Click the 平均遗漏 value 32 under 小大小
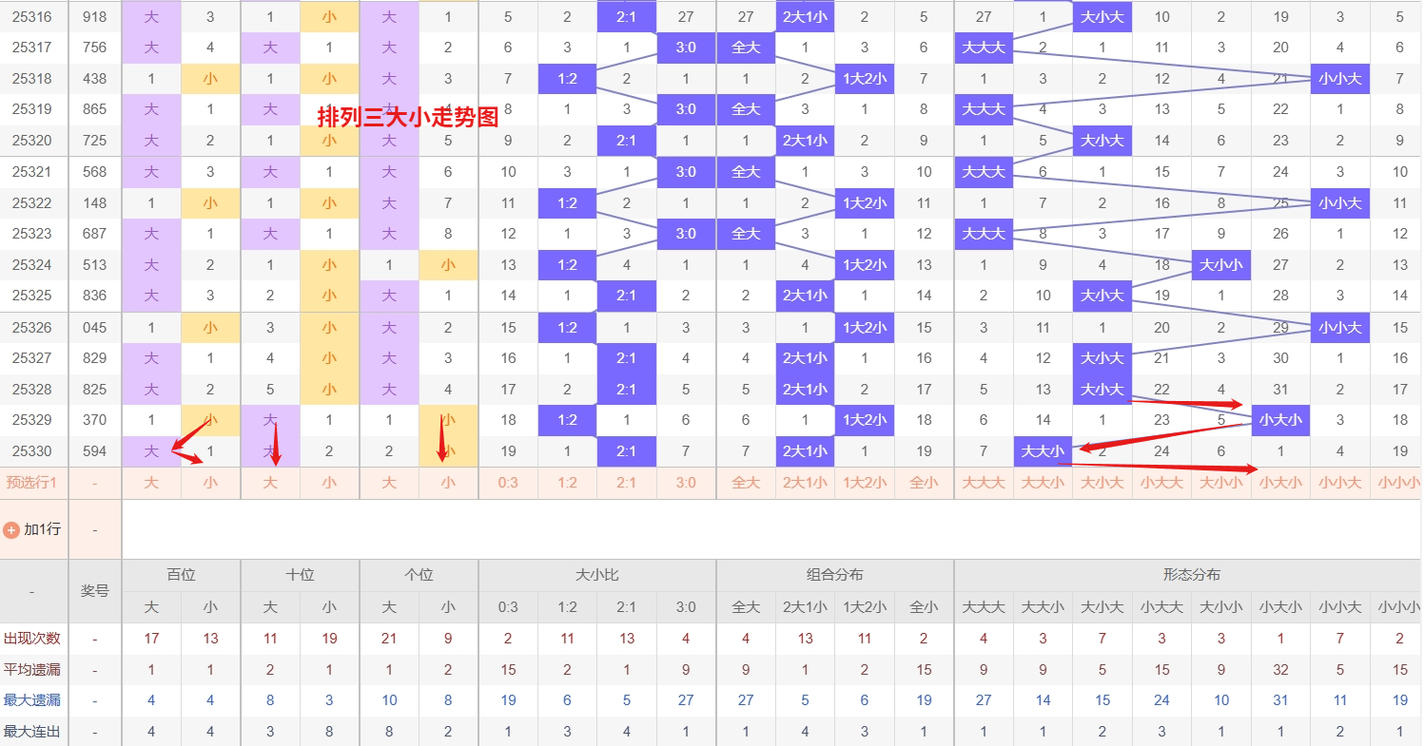Viewport: 1424px width, 746px height. coord(1280,670)
